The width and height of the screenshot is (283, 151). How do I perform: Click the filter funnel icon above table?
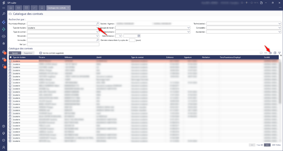279,53
